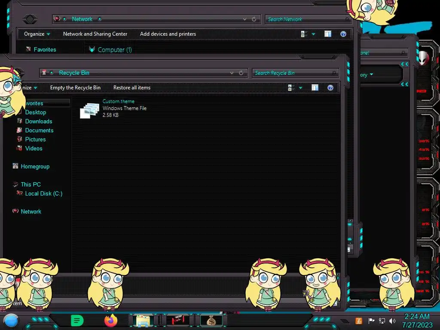440x330 pixels.
Task: Focus the Search Recycle Bin field
Action: (295, 73)
